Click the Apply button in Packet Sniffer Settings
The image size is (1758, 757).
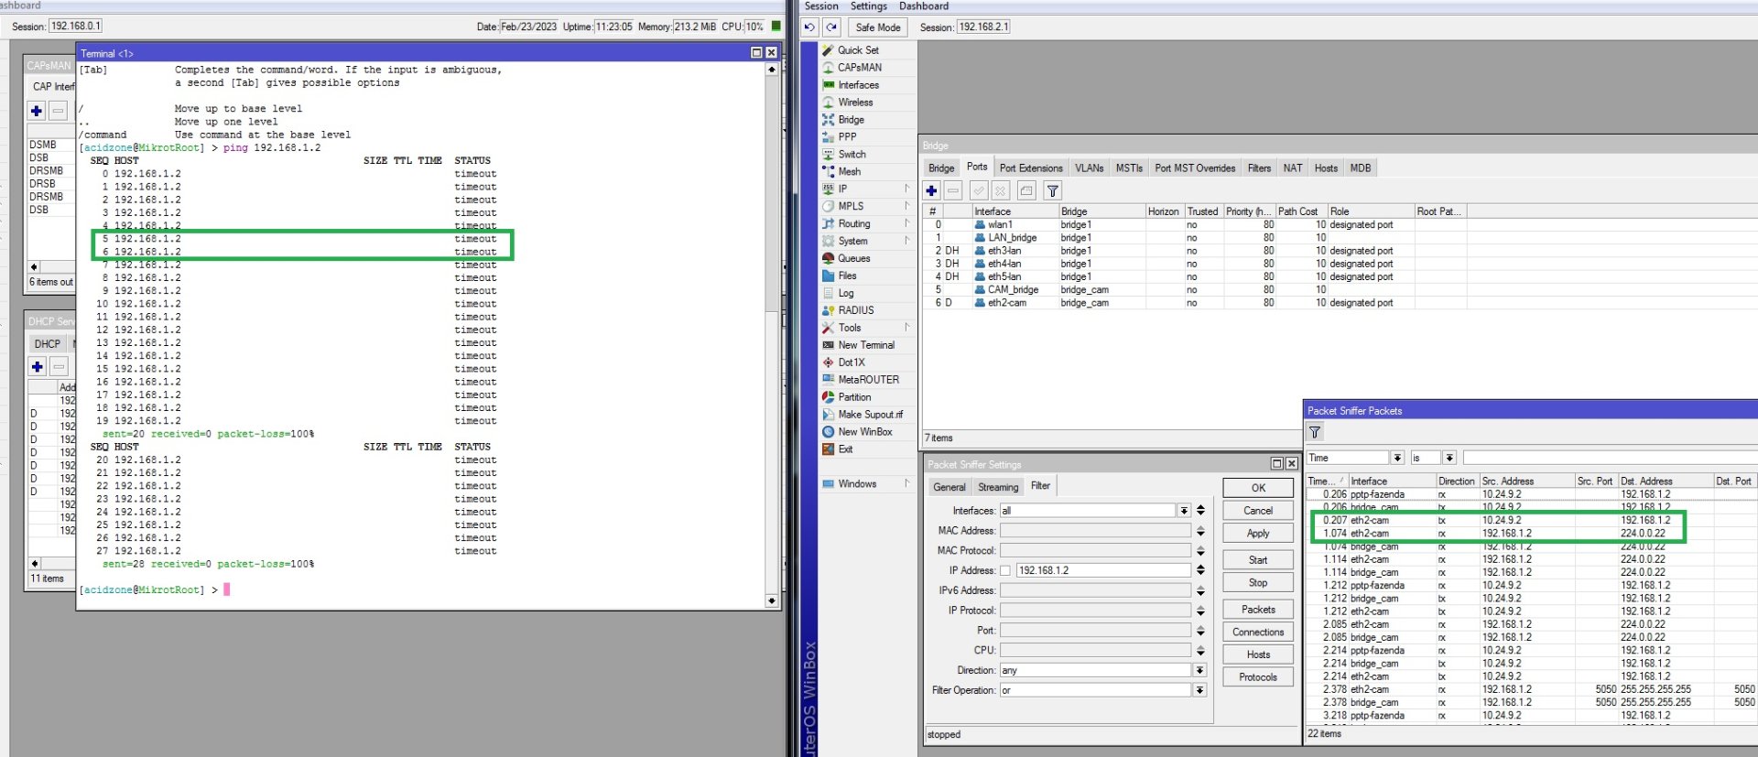click(1258, 534)
